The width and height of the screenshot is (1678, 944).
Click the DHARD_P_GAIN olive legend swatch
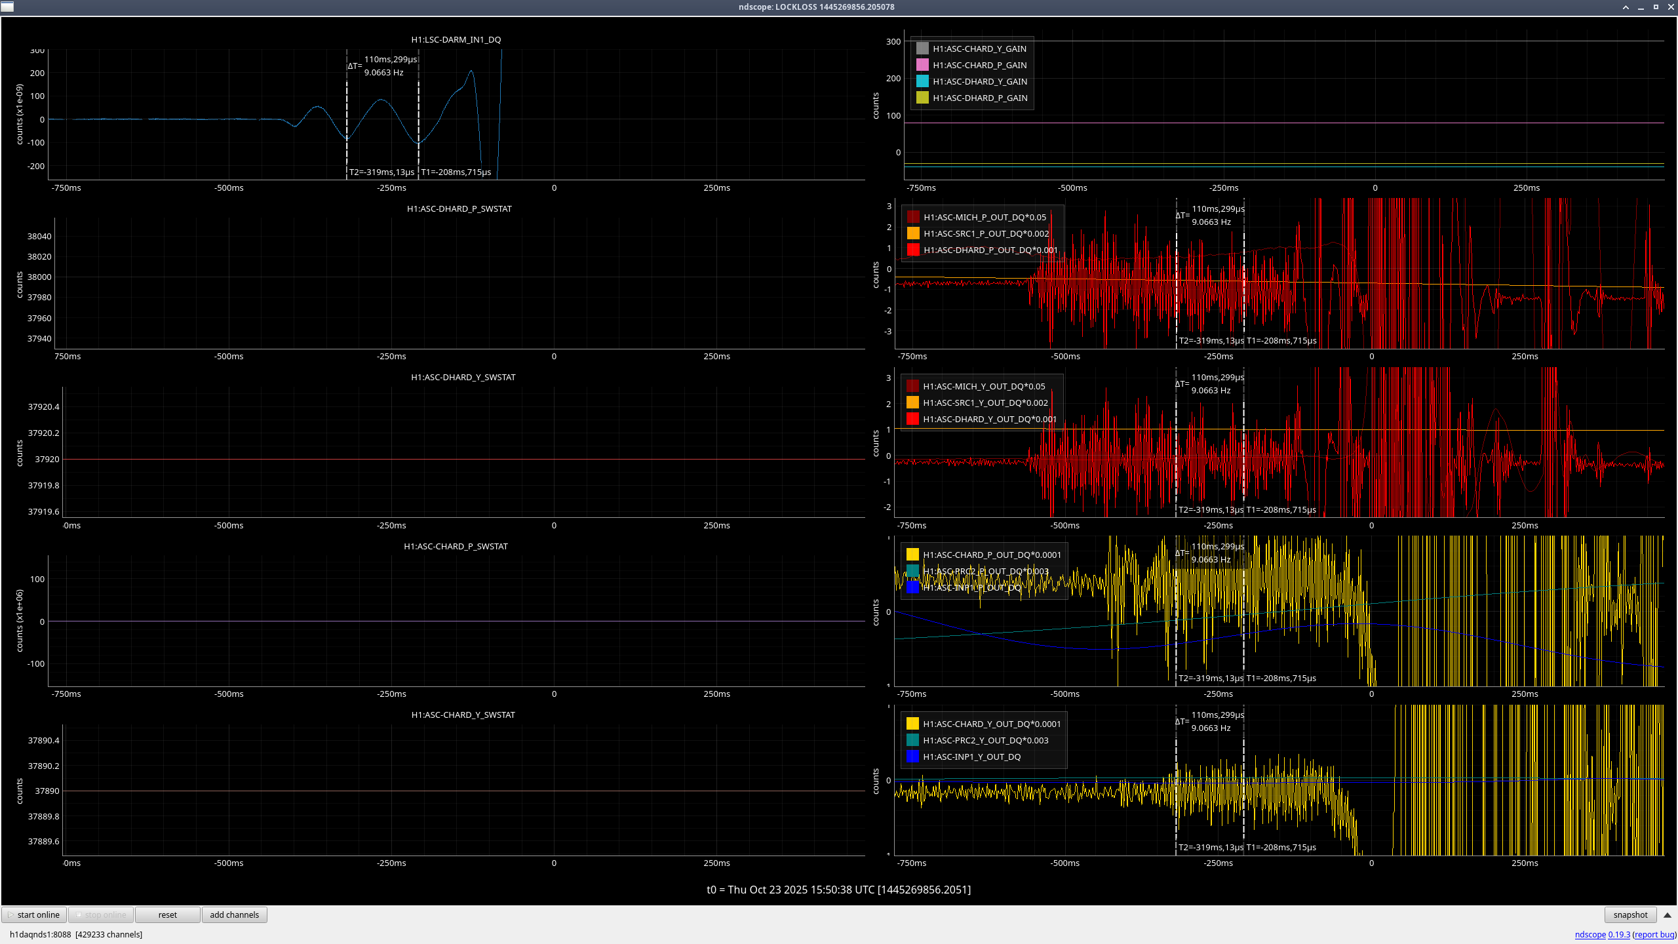[x=922, y=98]
